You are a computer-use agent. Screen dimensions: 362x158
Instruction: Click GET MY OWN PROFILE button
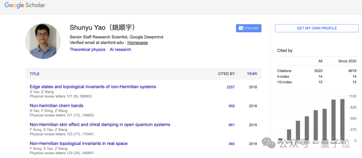(x=317, y=28)
